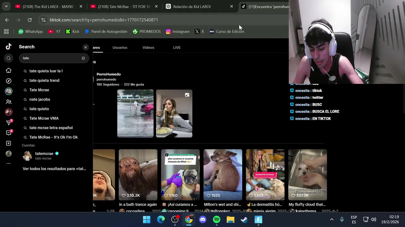Open File Explorer from the taskbar

(x=230, y=219)
